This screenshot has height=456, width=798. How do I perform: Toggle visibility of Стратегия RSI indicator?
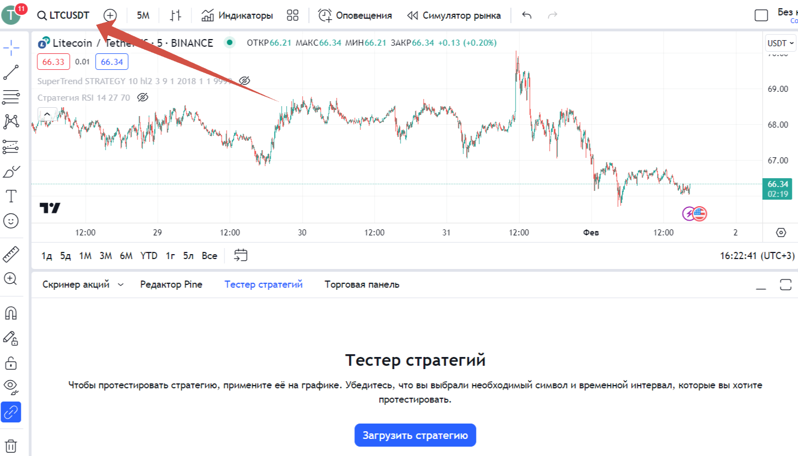tap(143, 97)
